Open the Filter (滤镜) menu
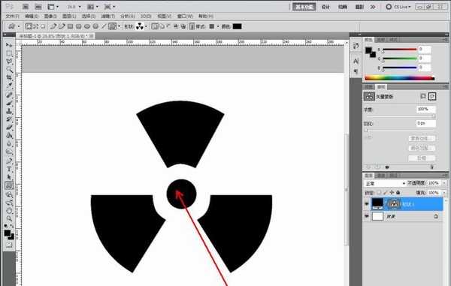The width and height of the screenshot is (451, 286). [x=107, y=16]
